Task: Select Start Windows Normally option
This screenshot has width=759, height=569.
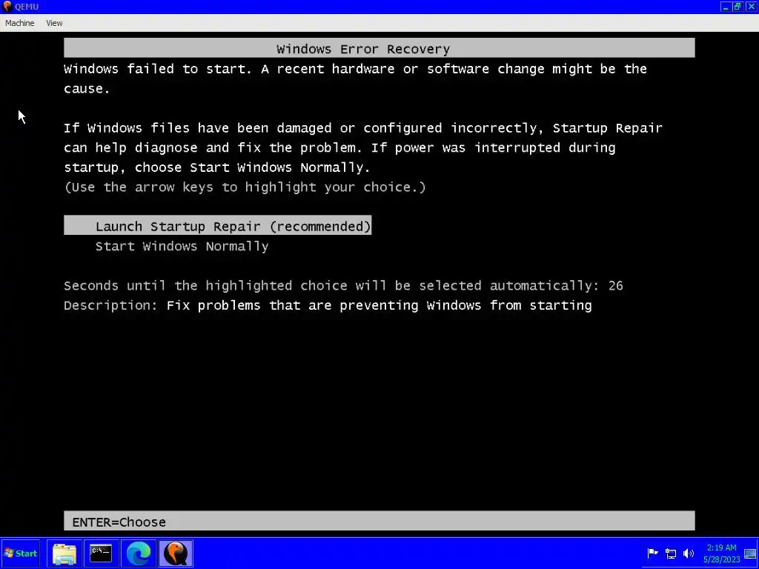Action: (x=182, y=246)
